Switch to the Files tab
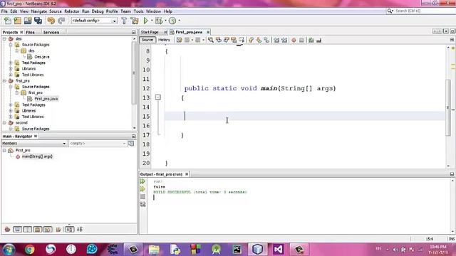The height and width of the screenshot is (256, 456). (x=30, y=32)
